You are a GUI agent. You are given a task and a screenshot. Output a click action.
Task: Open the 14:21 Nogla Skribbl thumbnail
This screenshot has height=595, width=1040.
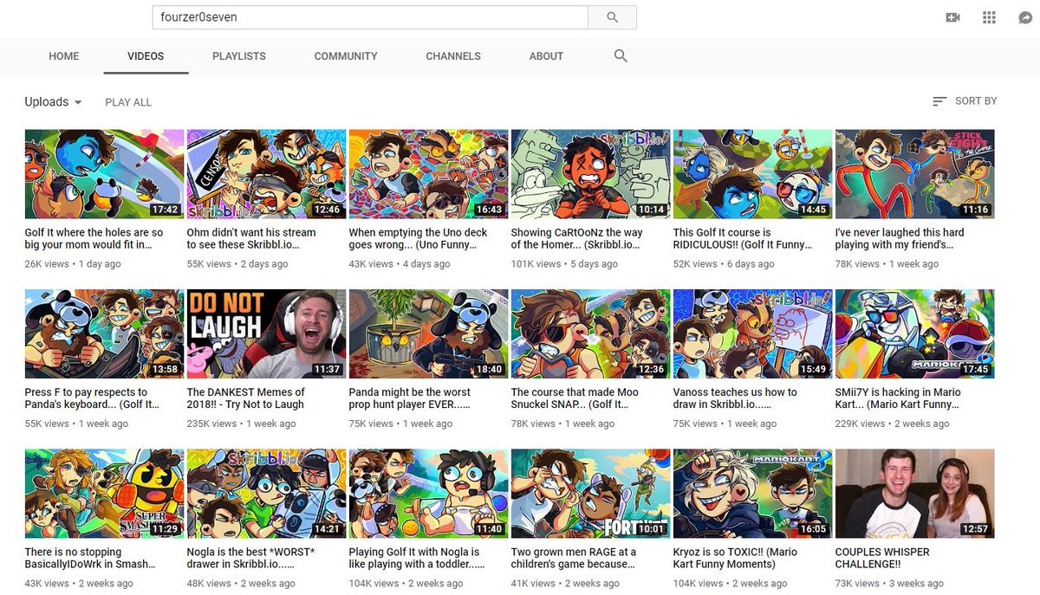266,494
